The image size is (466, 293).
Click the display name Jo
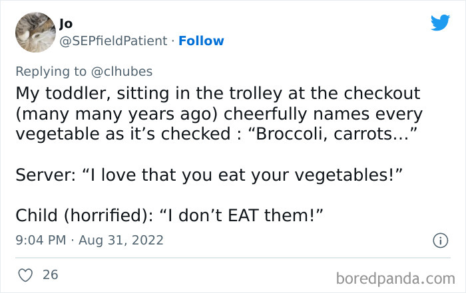(x=65, y=23)
